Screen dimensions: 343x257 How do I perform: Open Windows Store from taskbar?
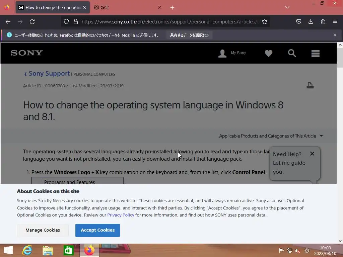point(68,250)
